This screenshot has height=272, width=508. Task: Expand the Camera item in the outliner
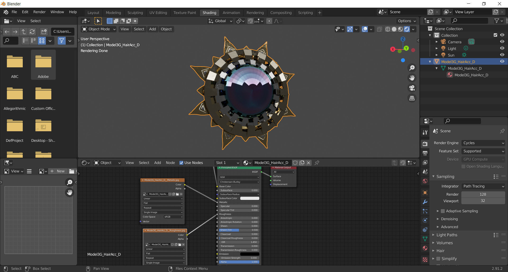click(x=437, y=42)
